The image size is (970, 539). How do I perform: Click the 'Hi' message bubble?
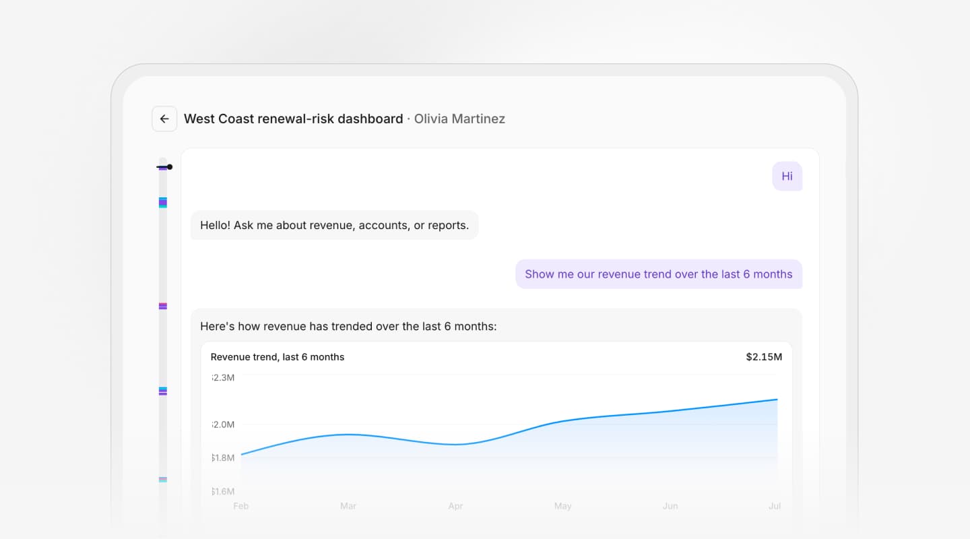pos(787,177)
